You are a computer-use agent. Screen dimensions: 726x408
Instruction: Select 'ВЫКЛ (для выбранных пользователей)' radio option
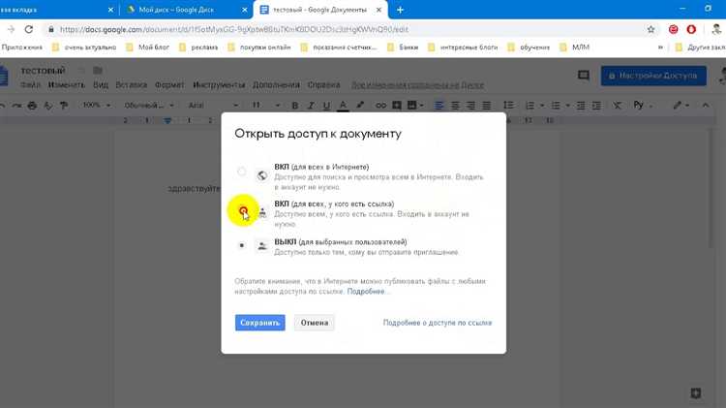tap(242, 246)
